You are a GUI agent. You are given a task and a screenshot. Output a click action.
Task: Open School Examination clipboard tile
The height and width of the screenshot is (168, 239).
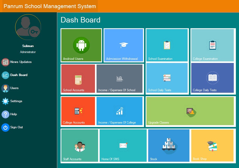coord(167,45)
